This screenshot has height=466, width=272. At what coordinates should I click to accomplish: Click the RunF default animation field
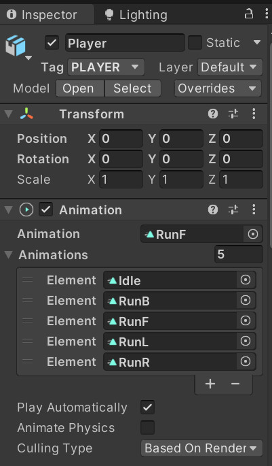click(192, 234)
